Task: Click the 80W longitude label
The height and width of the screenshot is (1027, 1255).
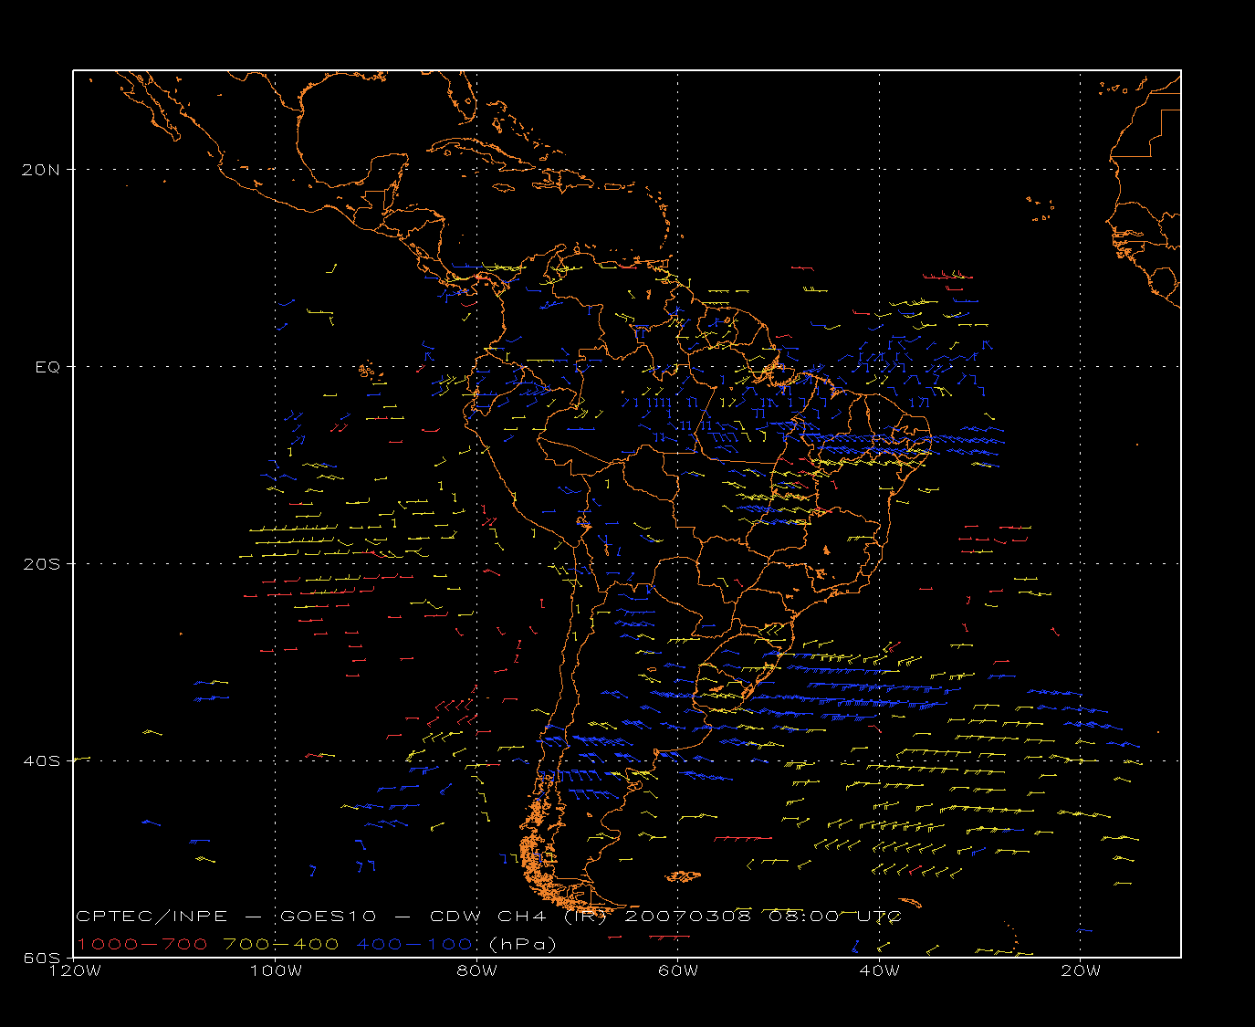Action: click(476, 970)
